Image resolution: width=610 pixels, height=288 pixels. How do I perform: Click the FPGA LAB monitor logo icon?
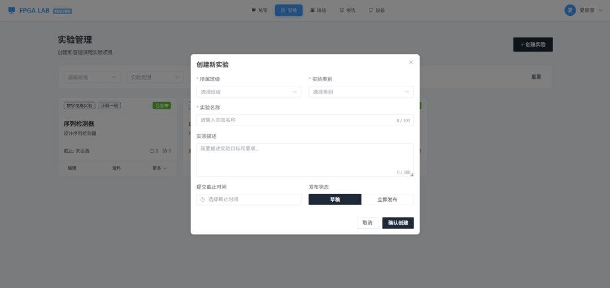click(11, 10)
